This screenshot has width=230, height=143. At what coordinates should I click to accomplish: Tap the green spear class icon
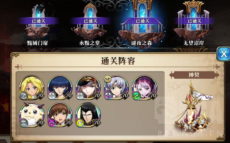click(x=137, y=96)
